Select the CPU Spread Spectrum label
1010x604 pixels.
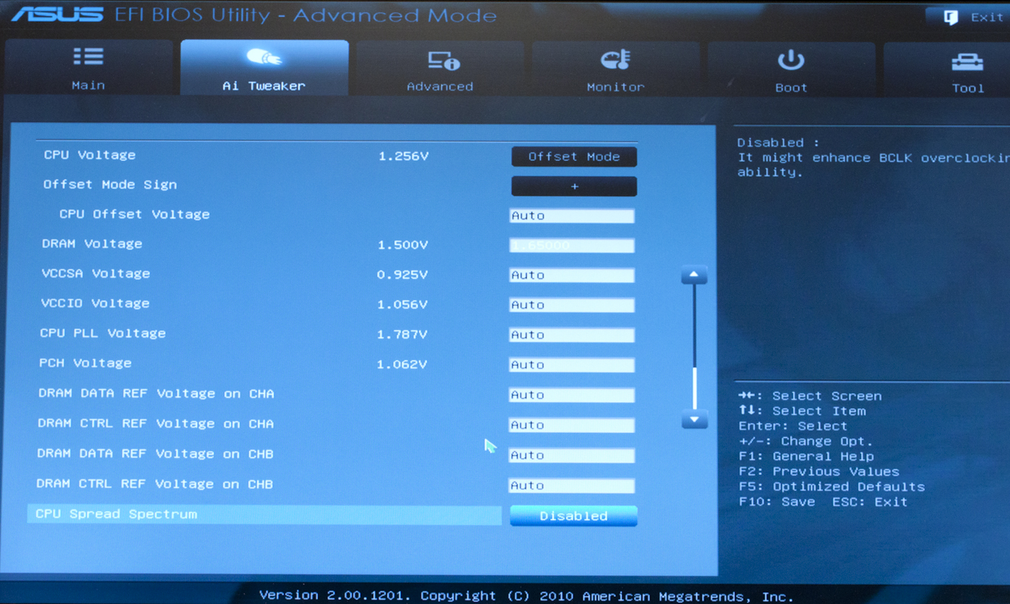pyautogui.click(x=117, y=514)
